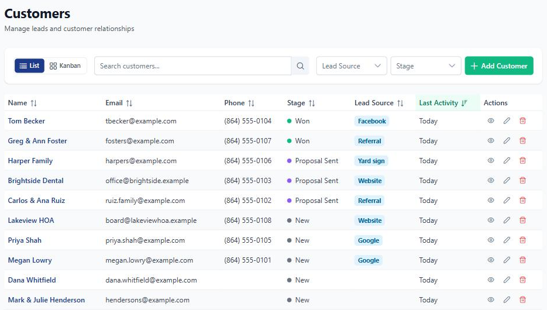Focus the Search customers input field
This screenshot has width=547, height=310.
(192, 66)
